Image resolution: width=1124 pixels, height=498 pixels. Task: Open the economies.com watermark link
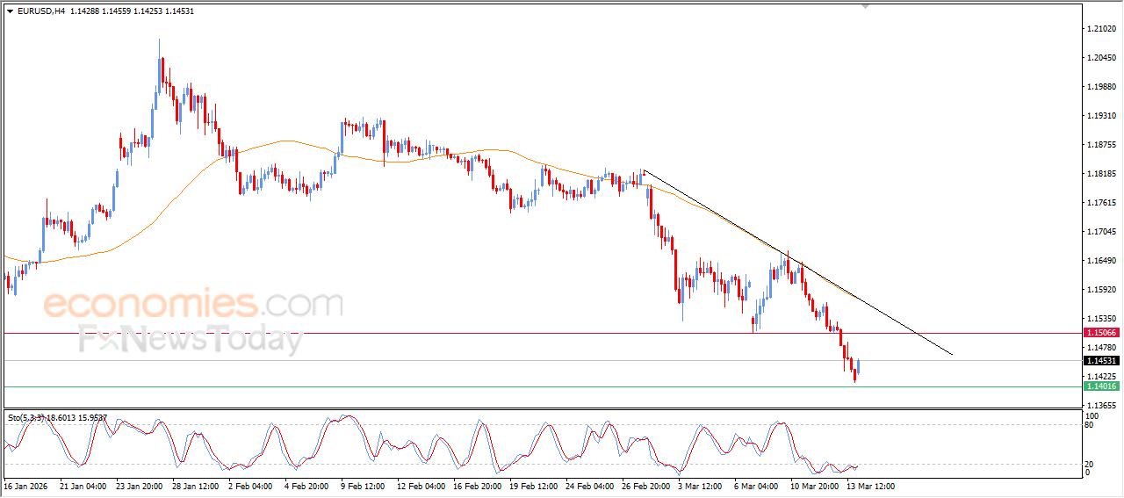(x=193, y=304)
